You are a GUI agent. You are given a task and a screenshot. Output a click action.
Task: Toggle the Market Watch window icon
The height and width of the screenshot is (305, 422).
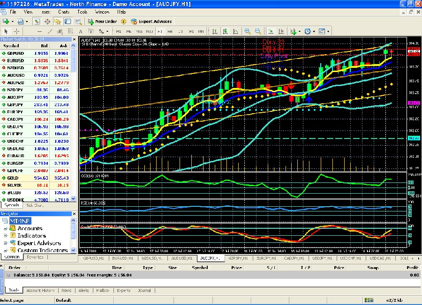(x=37, y=22)
